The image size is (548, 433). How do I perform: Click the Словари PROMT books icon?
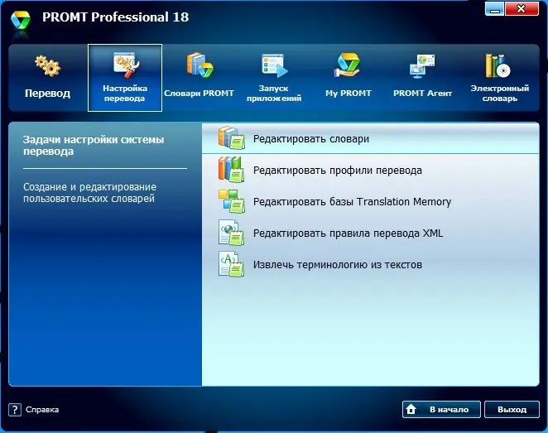coord(199,65)
